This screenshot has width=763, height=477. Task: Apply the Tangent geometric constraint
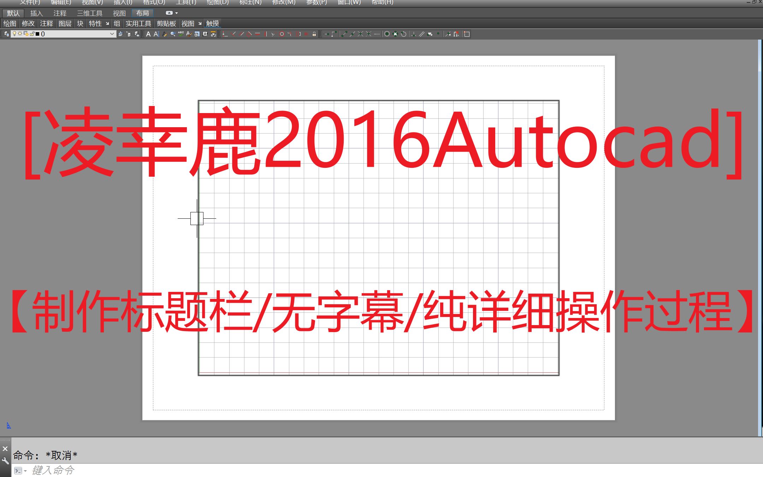(x=250, y=34)
